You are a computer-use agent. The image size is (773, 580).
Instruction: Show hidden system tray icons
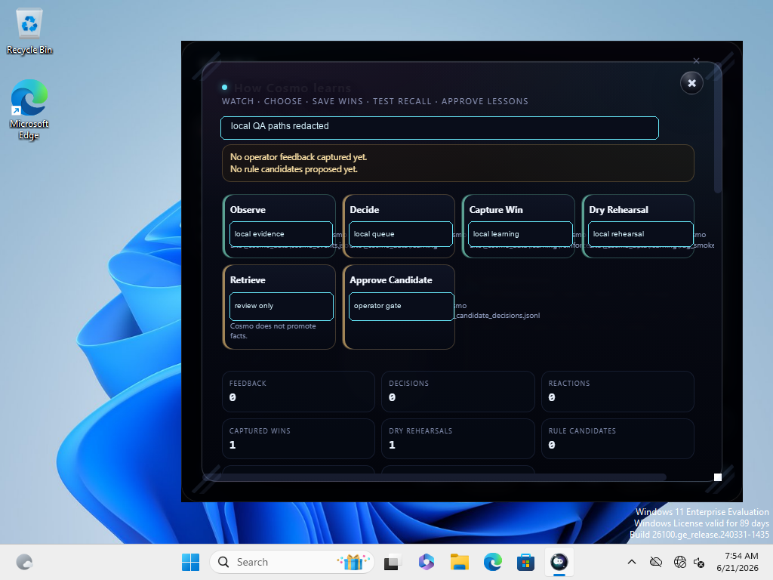(632, 562)
